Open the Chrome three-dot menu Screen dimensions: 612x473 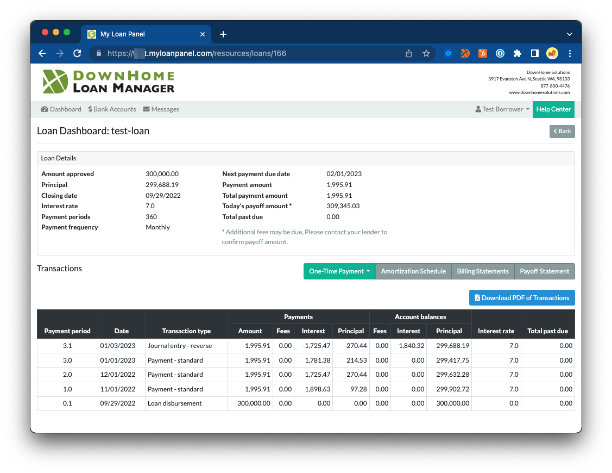click(570, 53)
